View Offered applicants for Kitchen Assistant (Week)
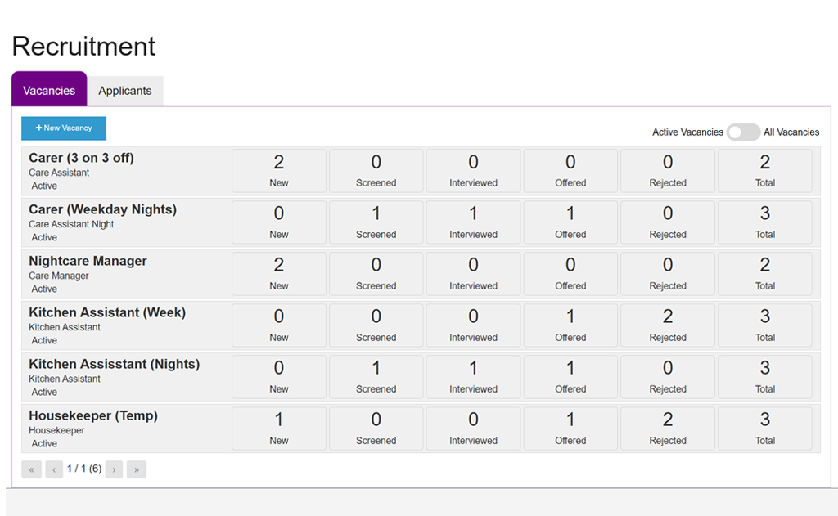838x516 pixels. click(x=570, y=325)
